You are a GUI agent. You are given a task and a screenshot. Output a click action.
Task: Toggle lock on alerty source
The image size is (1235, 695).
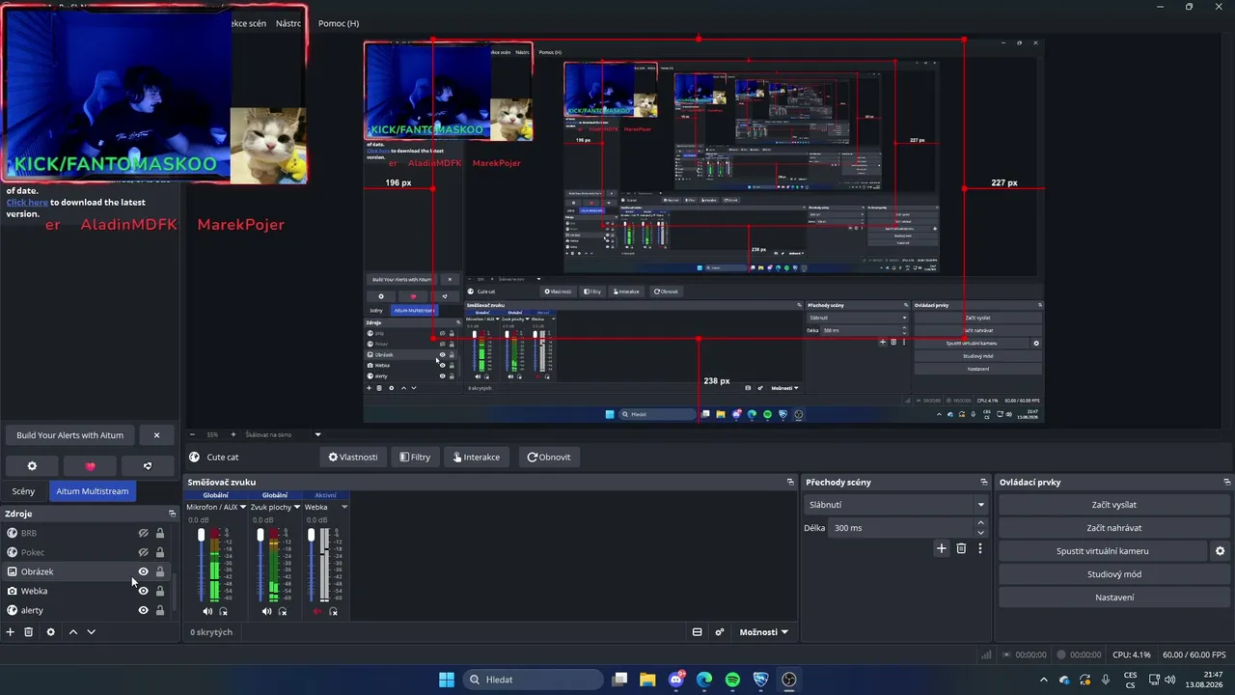click(x=160, y=610)
